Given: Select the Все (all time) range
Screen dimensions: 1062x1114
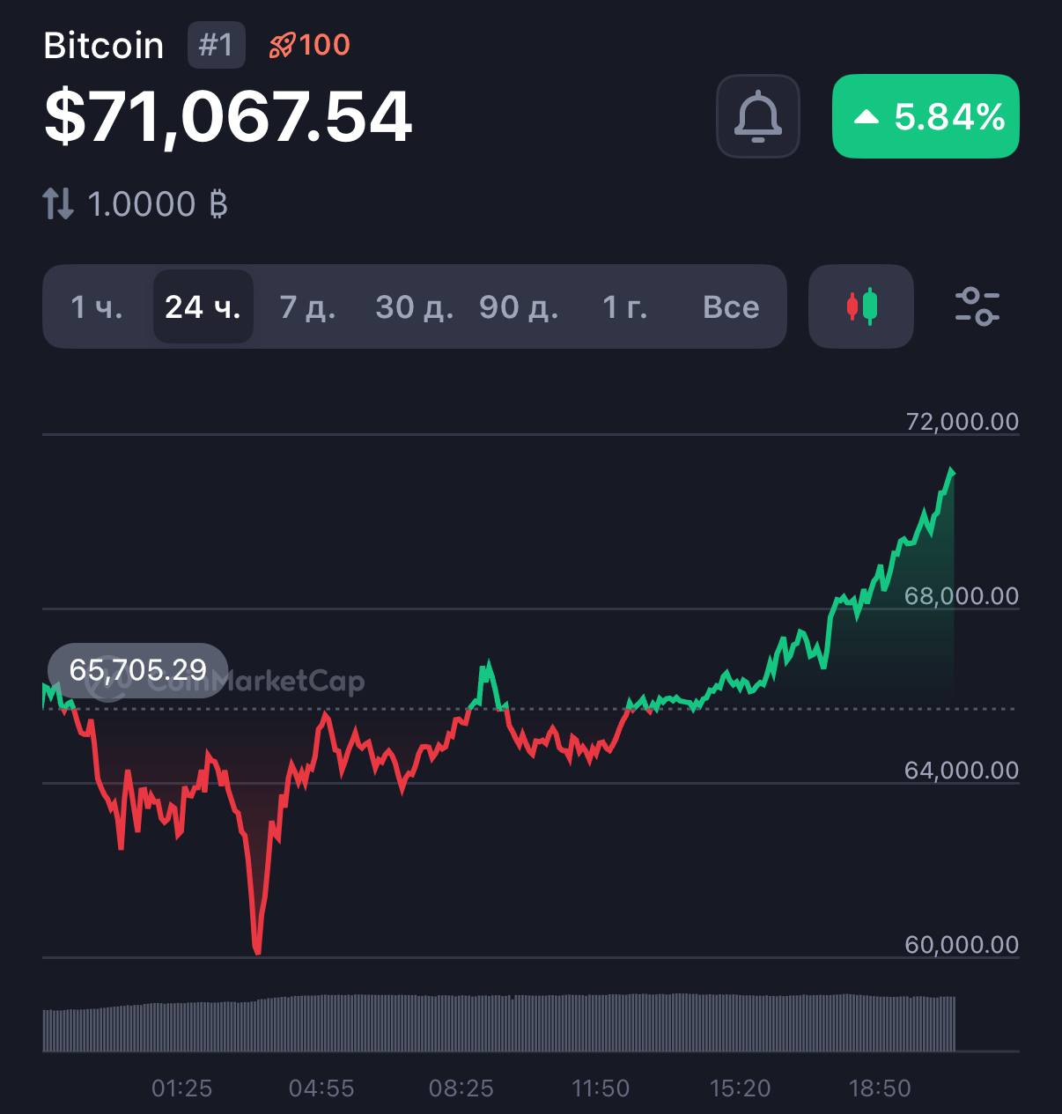Looking at the screenshot, I should coord(731,306).
